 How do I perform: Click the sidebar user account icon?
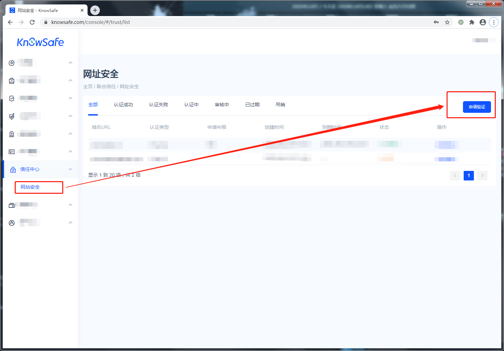(x=12, y=223)
